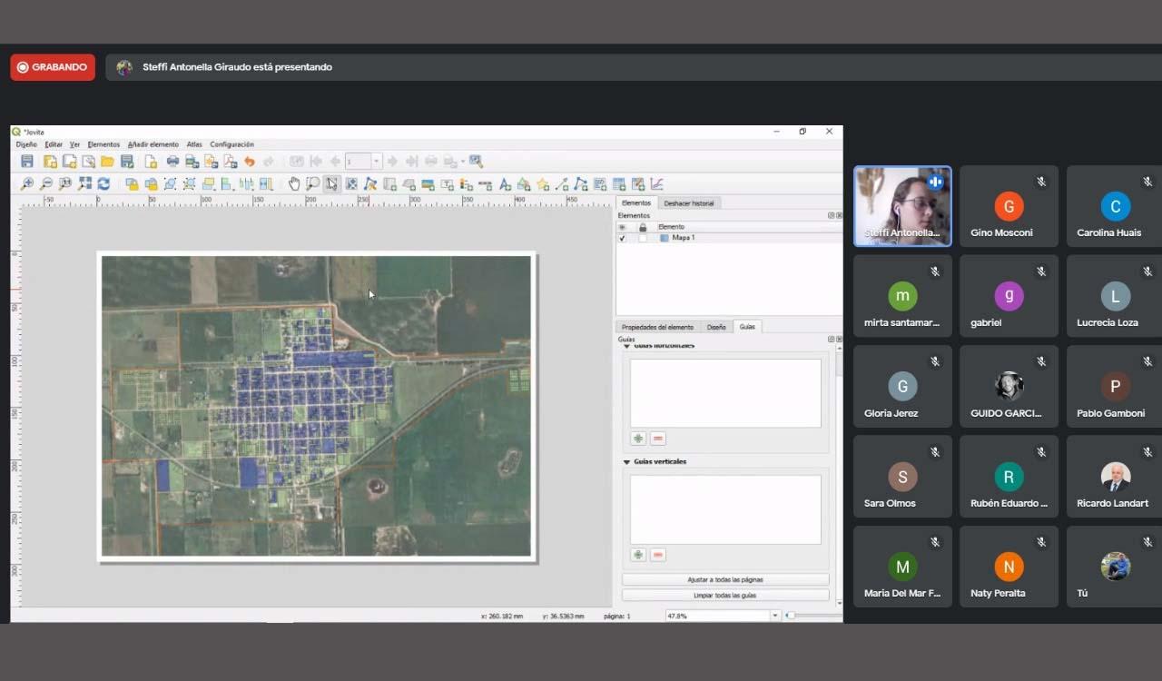Export layout as PDF
The width and height of the screenshot is (1162, 681).
point(230,162)
